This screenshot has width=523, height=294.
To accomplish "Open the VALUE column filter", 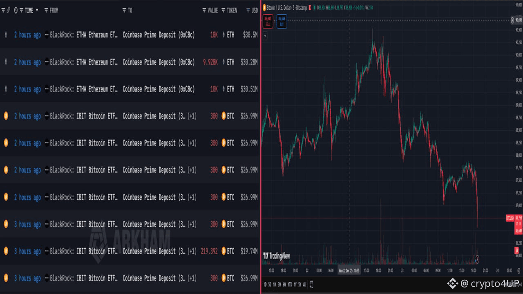I will point(204,10).
